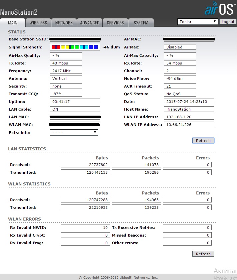Click WLAN received bytes 120747288
Image resolution: width=237 pixels, height=280 pixels.
tap(85, 200)
